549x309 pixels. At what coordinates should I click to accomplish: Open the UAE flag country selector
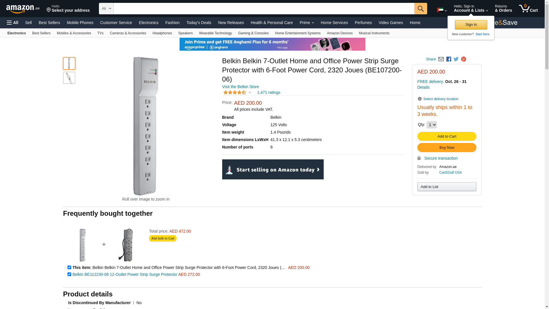pos(441,10)
